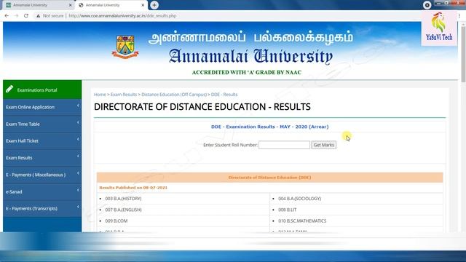This screenshot has height=262, width=466.
Task: Click Directorate of Distance Education (DDE) header
Action: click(x=270, y=178)
